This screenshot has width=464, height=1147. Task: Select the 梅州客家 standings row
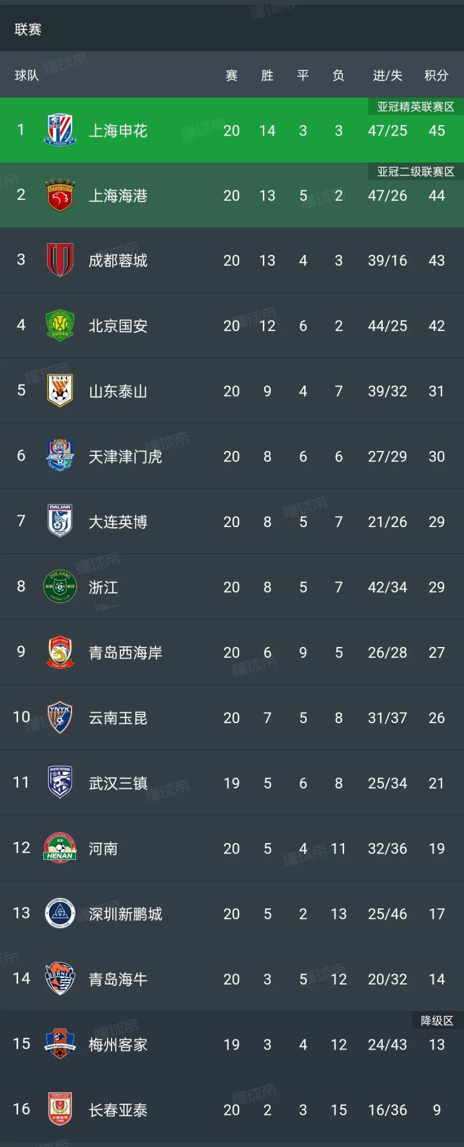click(x=232, y=1044)
